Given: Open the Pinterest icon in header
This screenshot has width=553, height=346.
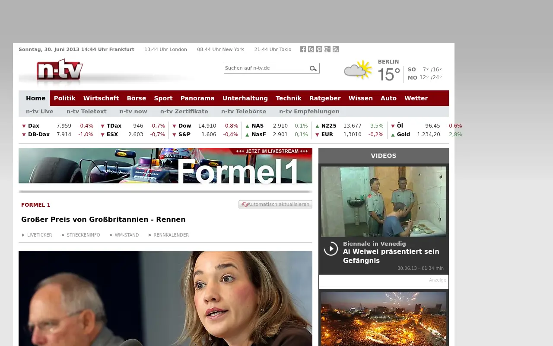Looking at the screenshot, I should pyautogui.click(x=319, y=49).
